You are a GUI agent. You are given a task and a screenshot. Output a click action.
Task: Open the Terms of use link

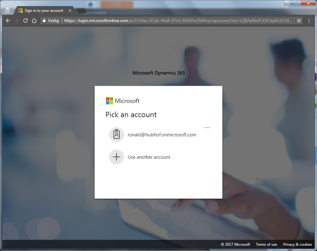[266, 244]
